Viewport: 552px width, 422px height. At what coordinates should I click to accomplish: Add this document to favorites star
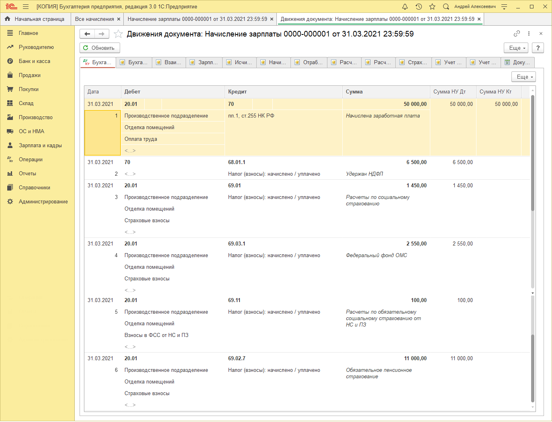click(118, 34)
